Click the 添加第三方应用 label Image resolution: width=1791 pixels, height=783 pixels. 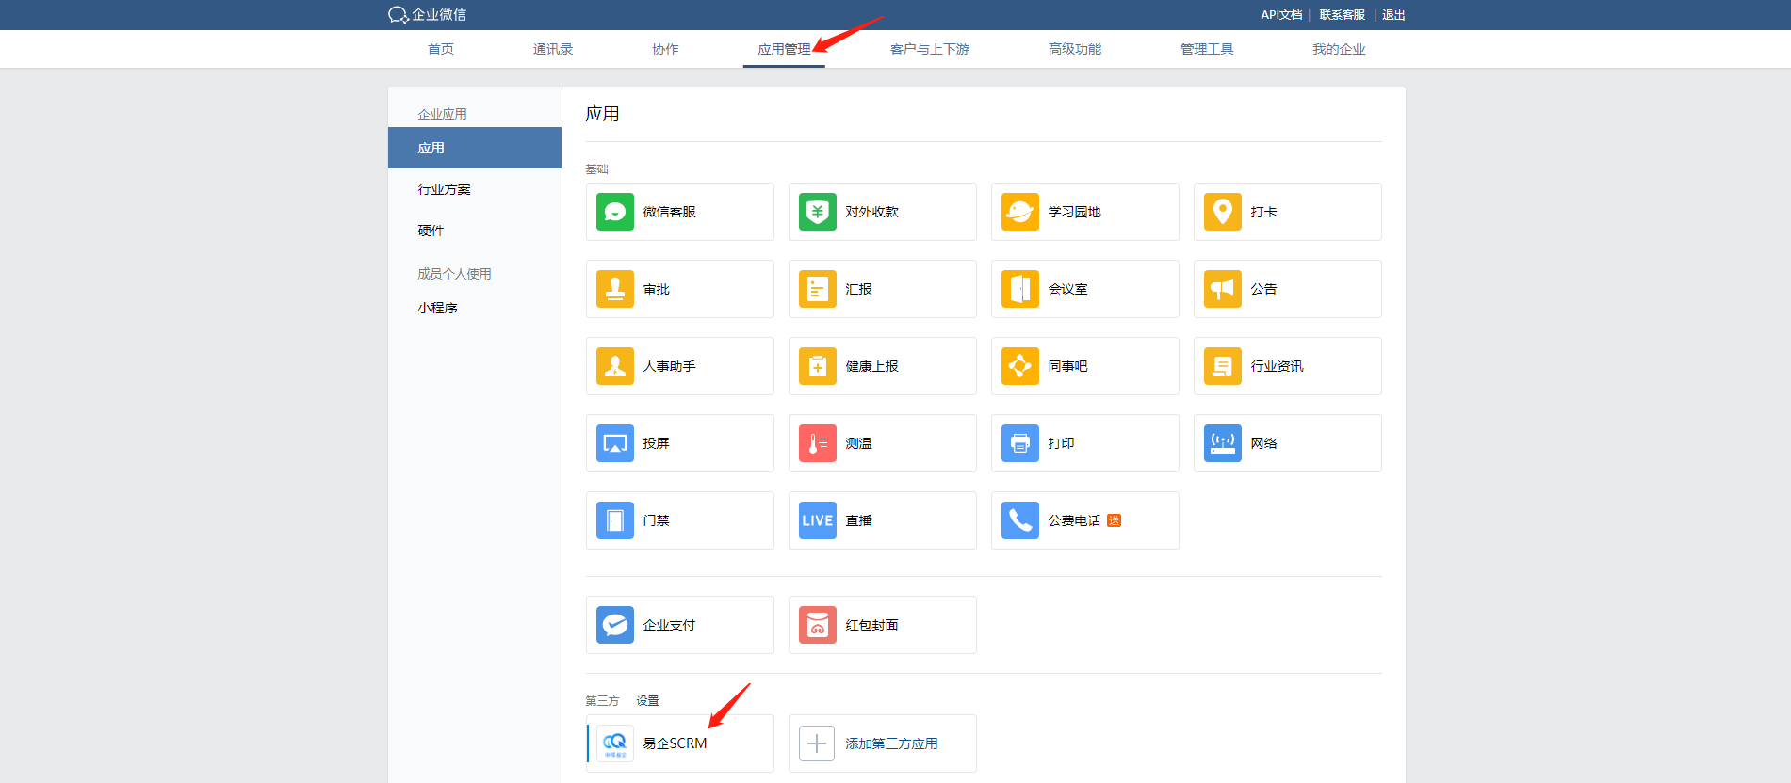[x=891, y=743]
